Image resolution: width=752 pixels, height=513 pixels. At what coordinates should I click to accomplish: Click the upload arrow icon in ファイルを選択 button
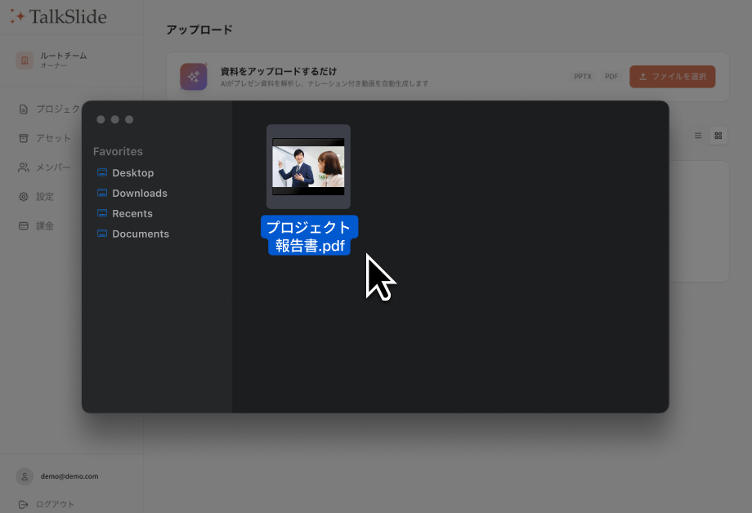pyautogui.click(x=642, y=76)
